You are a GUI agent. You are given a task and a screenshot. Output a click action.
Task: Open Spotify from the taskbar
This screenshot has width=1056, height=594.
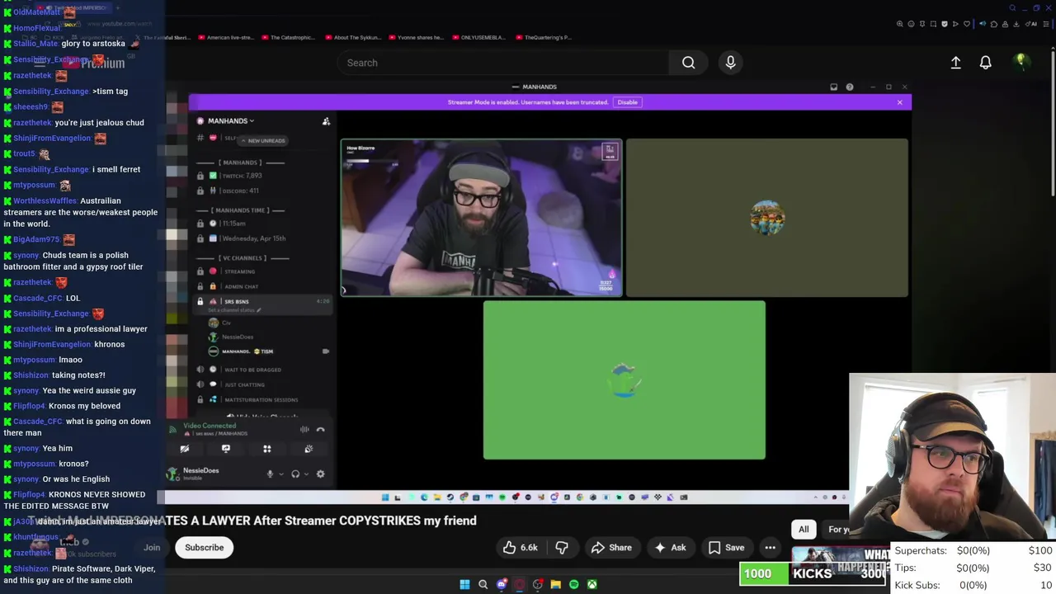click(574, 584)
